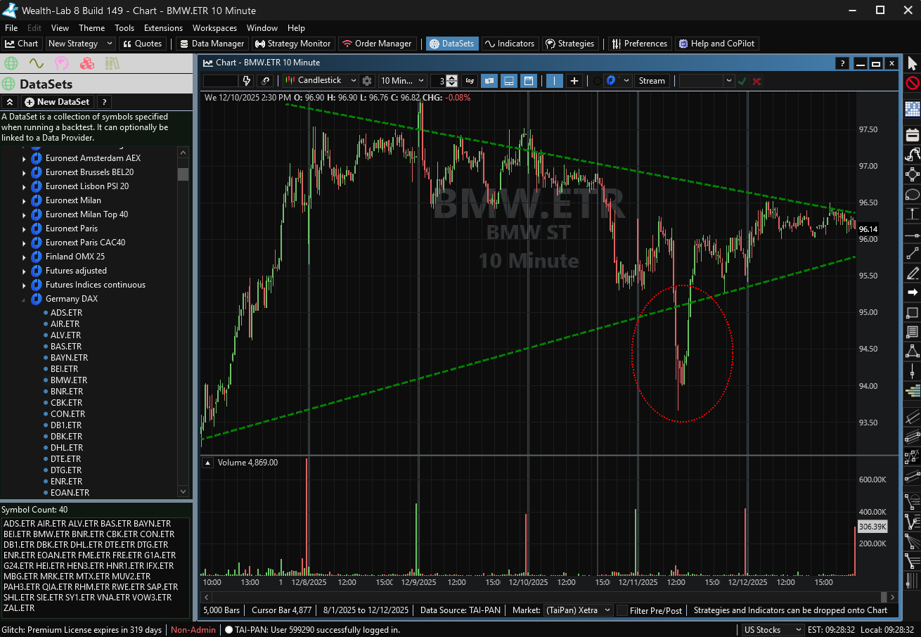The height and width of the screenshot is (637, 921).
Task: Open the Workspaces menu
Action: (214, 28)
